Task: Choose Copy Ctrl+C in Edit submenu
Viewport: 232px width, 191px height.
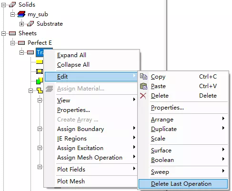Action: click(183, 77)
